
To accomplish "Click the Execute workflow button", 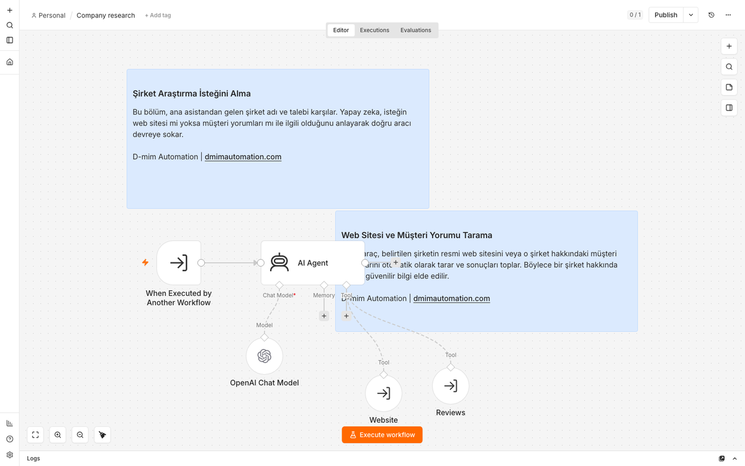I will [x=382, y=435].
